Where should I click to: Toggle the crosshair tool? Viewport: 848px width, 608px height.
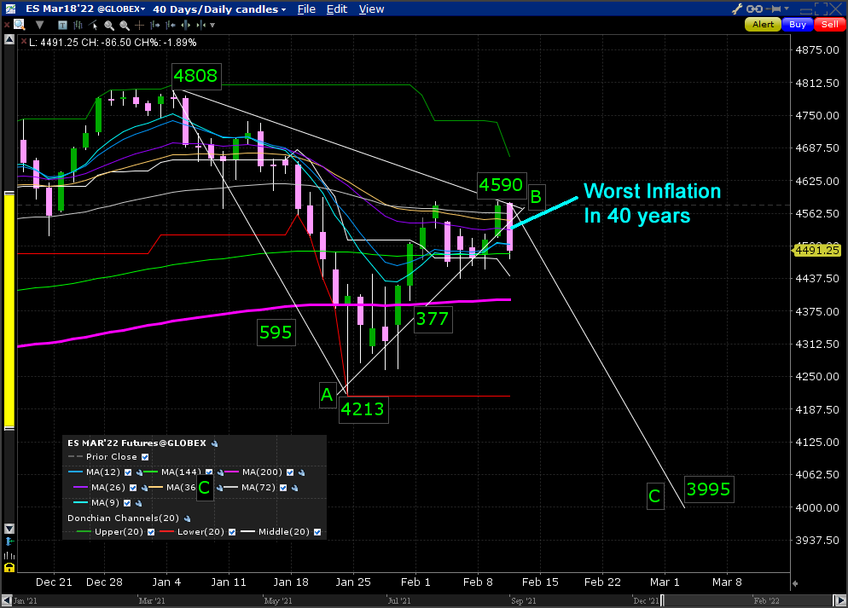(140, 25)
